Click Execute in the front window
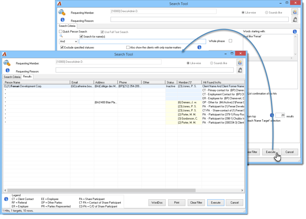The width and height of the screenshot is (306, 219). (x=216, y=203)
